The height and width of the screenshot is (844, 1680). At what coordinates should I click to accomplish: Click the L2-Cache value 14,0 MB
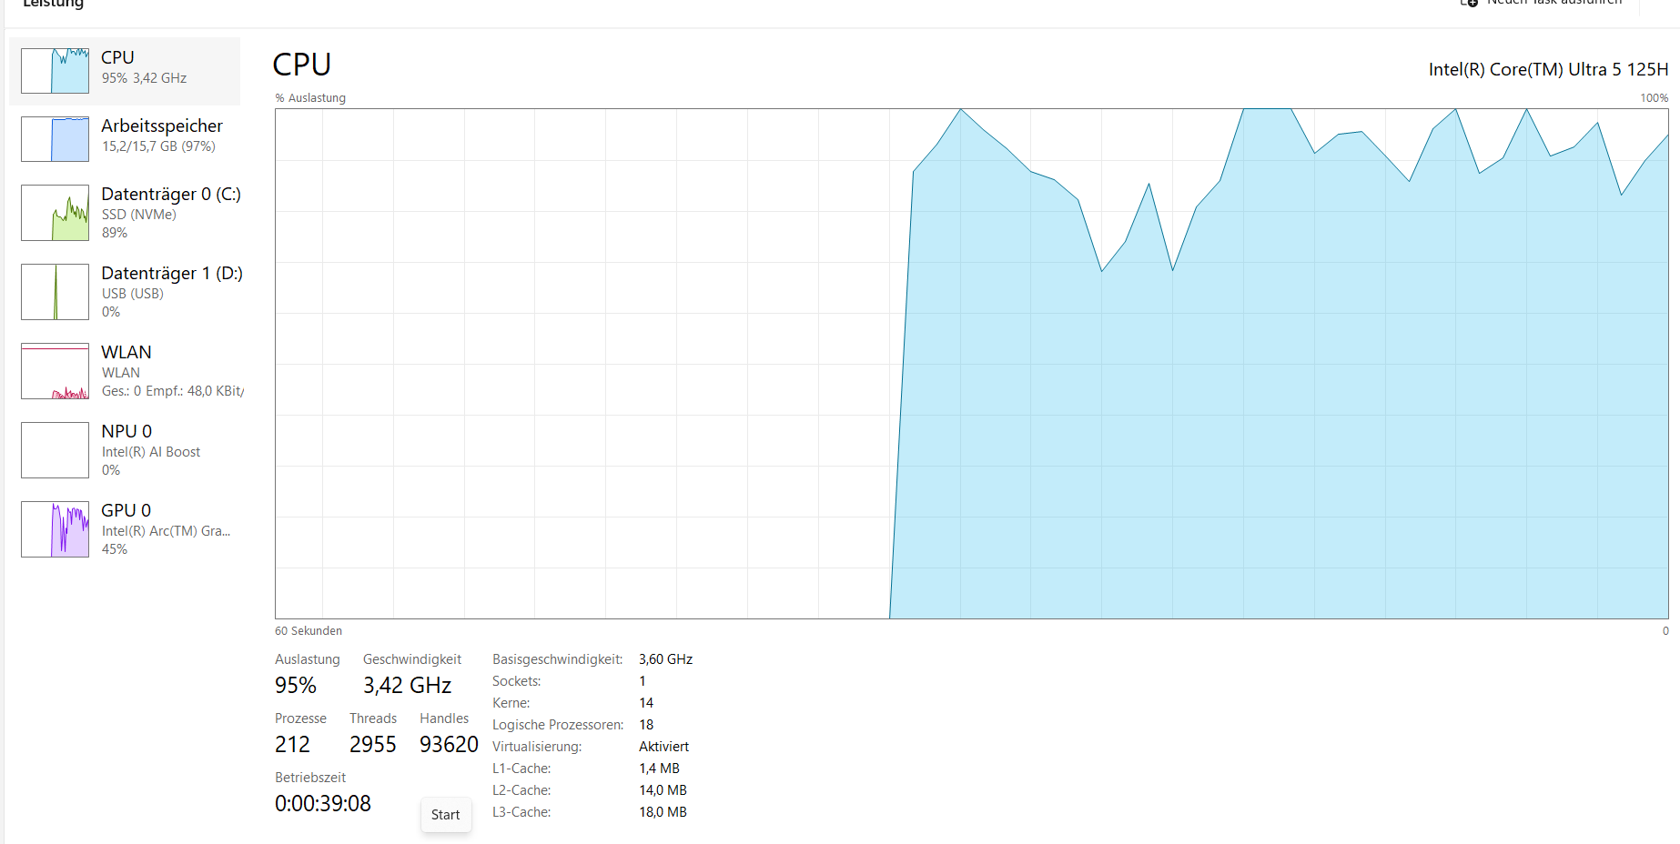pyautogui.click(x=663, y=790)
